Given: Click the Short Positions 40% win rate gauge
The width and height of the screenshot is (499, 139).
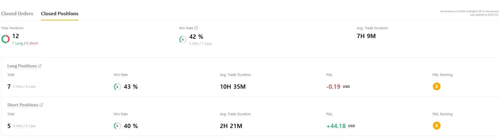Looking at the screenshot, I should (x=117, y=126).
